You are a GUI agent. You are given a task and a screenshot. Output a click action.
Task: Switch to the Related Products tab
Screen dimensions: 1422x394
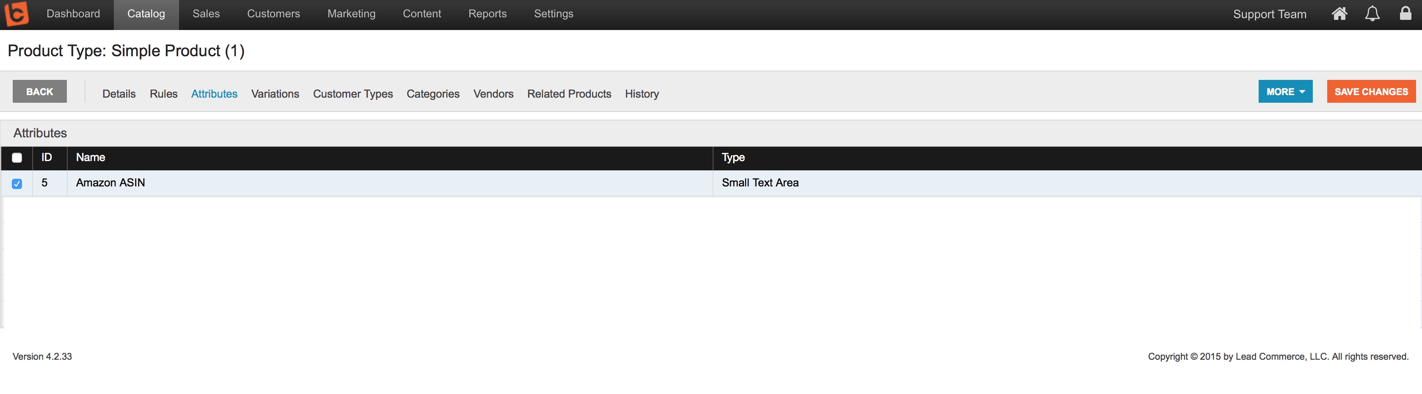[x=569, y=94]
